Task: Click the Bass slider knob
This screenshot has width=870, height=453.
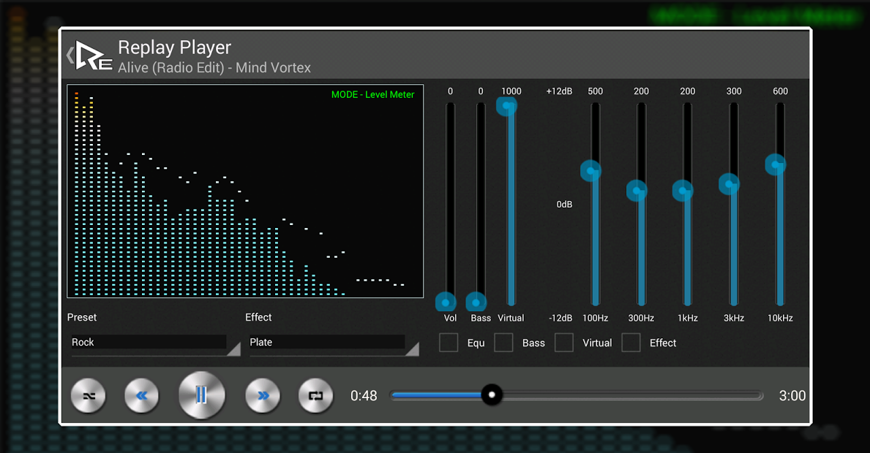Action: tap(476, 302)
